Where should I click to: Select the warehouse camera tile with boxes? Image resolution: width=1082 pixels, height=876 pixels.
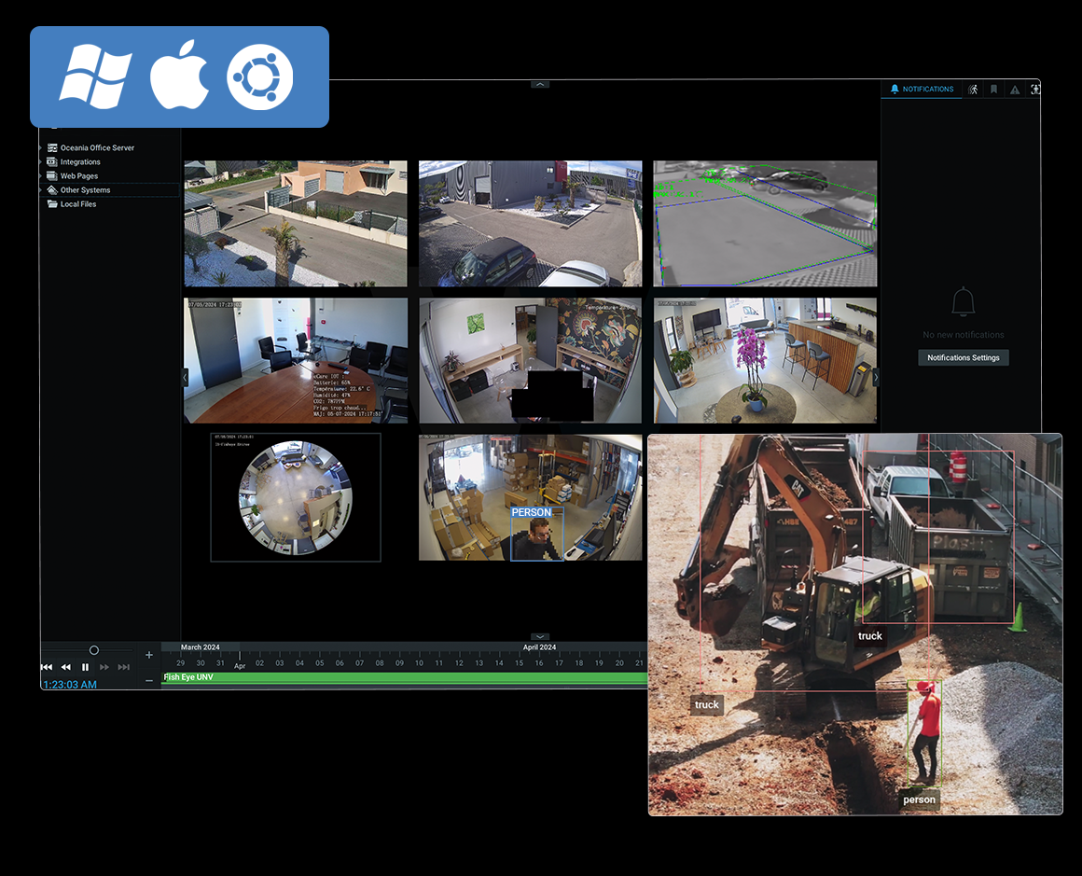click(530, 497)
